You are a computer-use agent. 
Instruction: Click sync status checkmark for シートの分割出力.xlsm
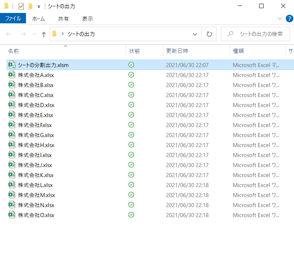click(131, 65)
